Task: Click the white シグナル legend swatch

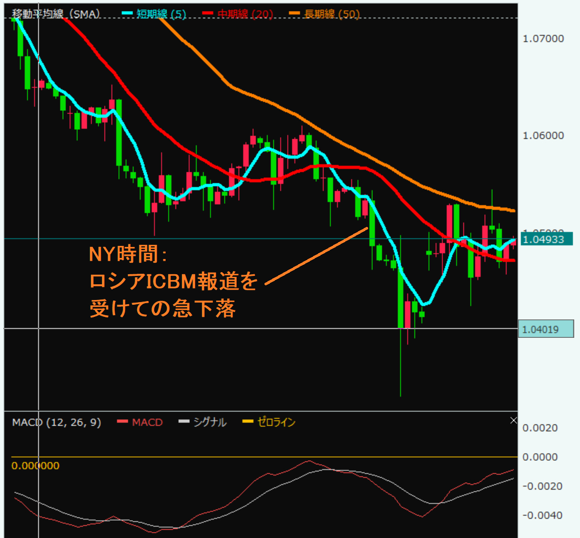Action: pos(184,421)
